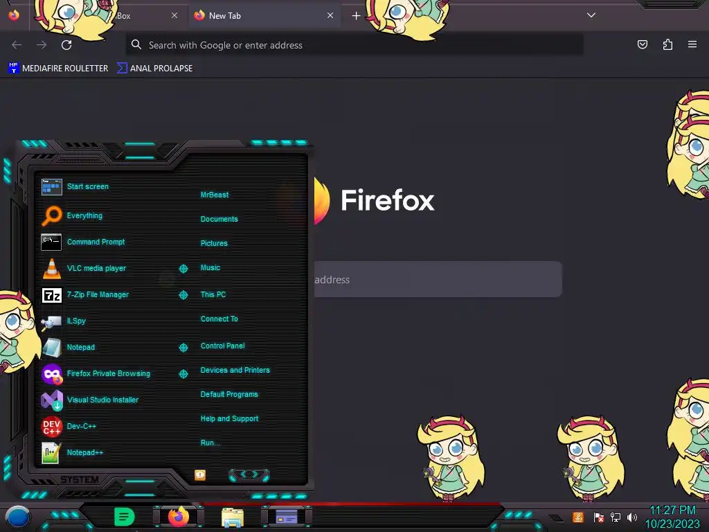Click the new tab page search box
This screenshot has width=709, height=532.
(x=438, y=279)
